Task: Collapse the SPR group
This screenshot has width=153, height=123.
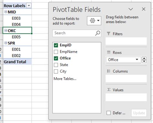Action: [x=5, y=43]
